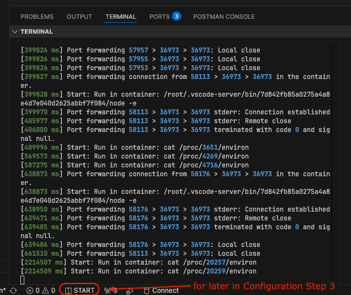Screen dimensions: 351x295
Task: Open forwarded ports antenna indicator showing 3
Action: (x=111, y=291)
